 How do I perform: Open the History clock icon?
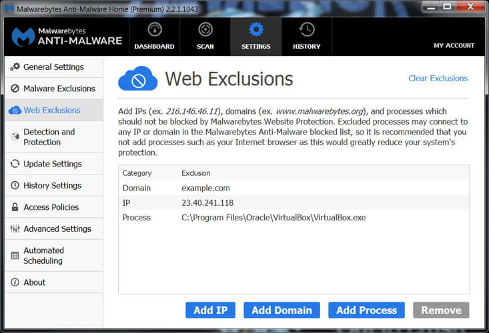pos(307,29)
